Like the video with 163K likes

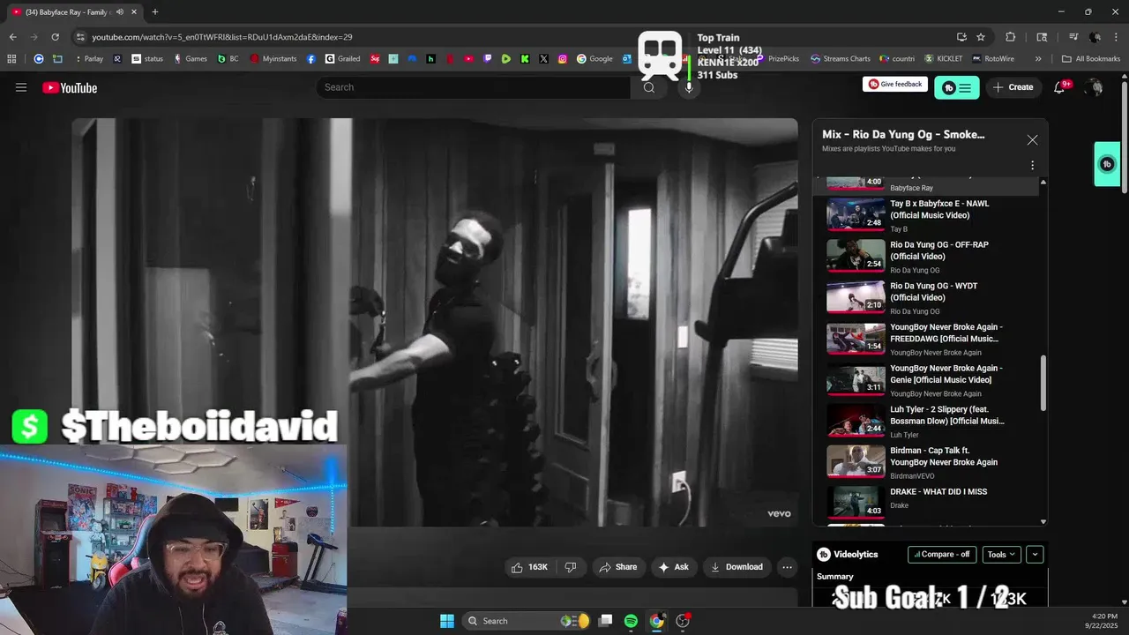[529, 567]
